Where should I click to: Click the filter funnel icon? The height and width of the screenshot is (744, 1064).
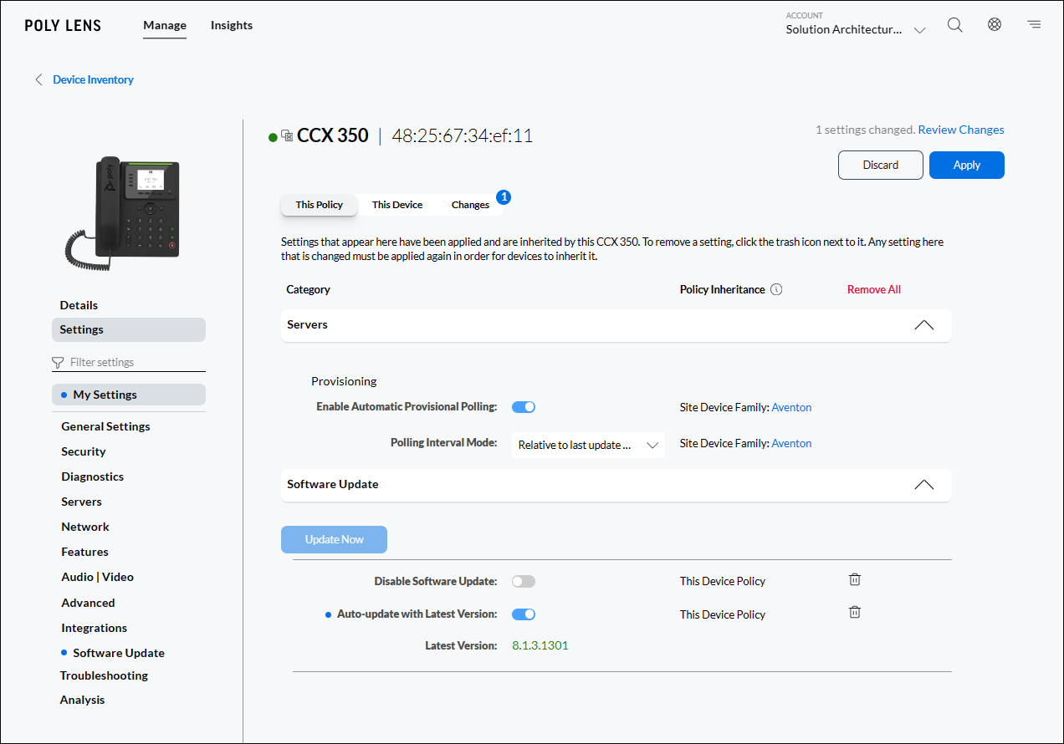point(58,363)
